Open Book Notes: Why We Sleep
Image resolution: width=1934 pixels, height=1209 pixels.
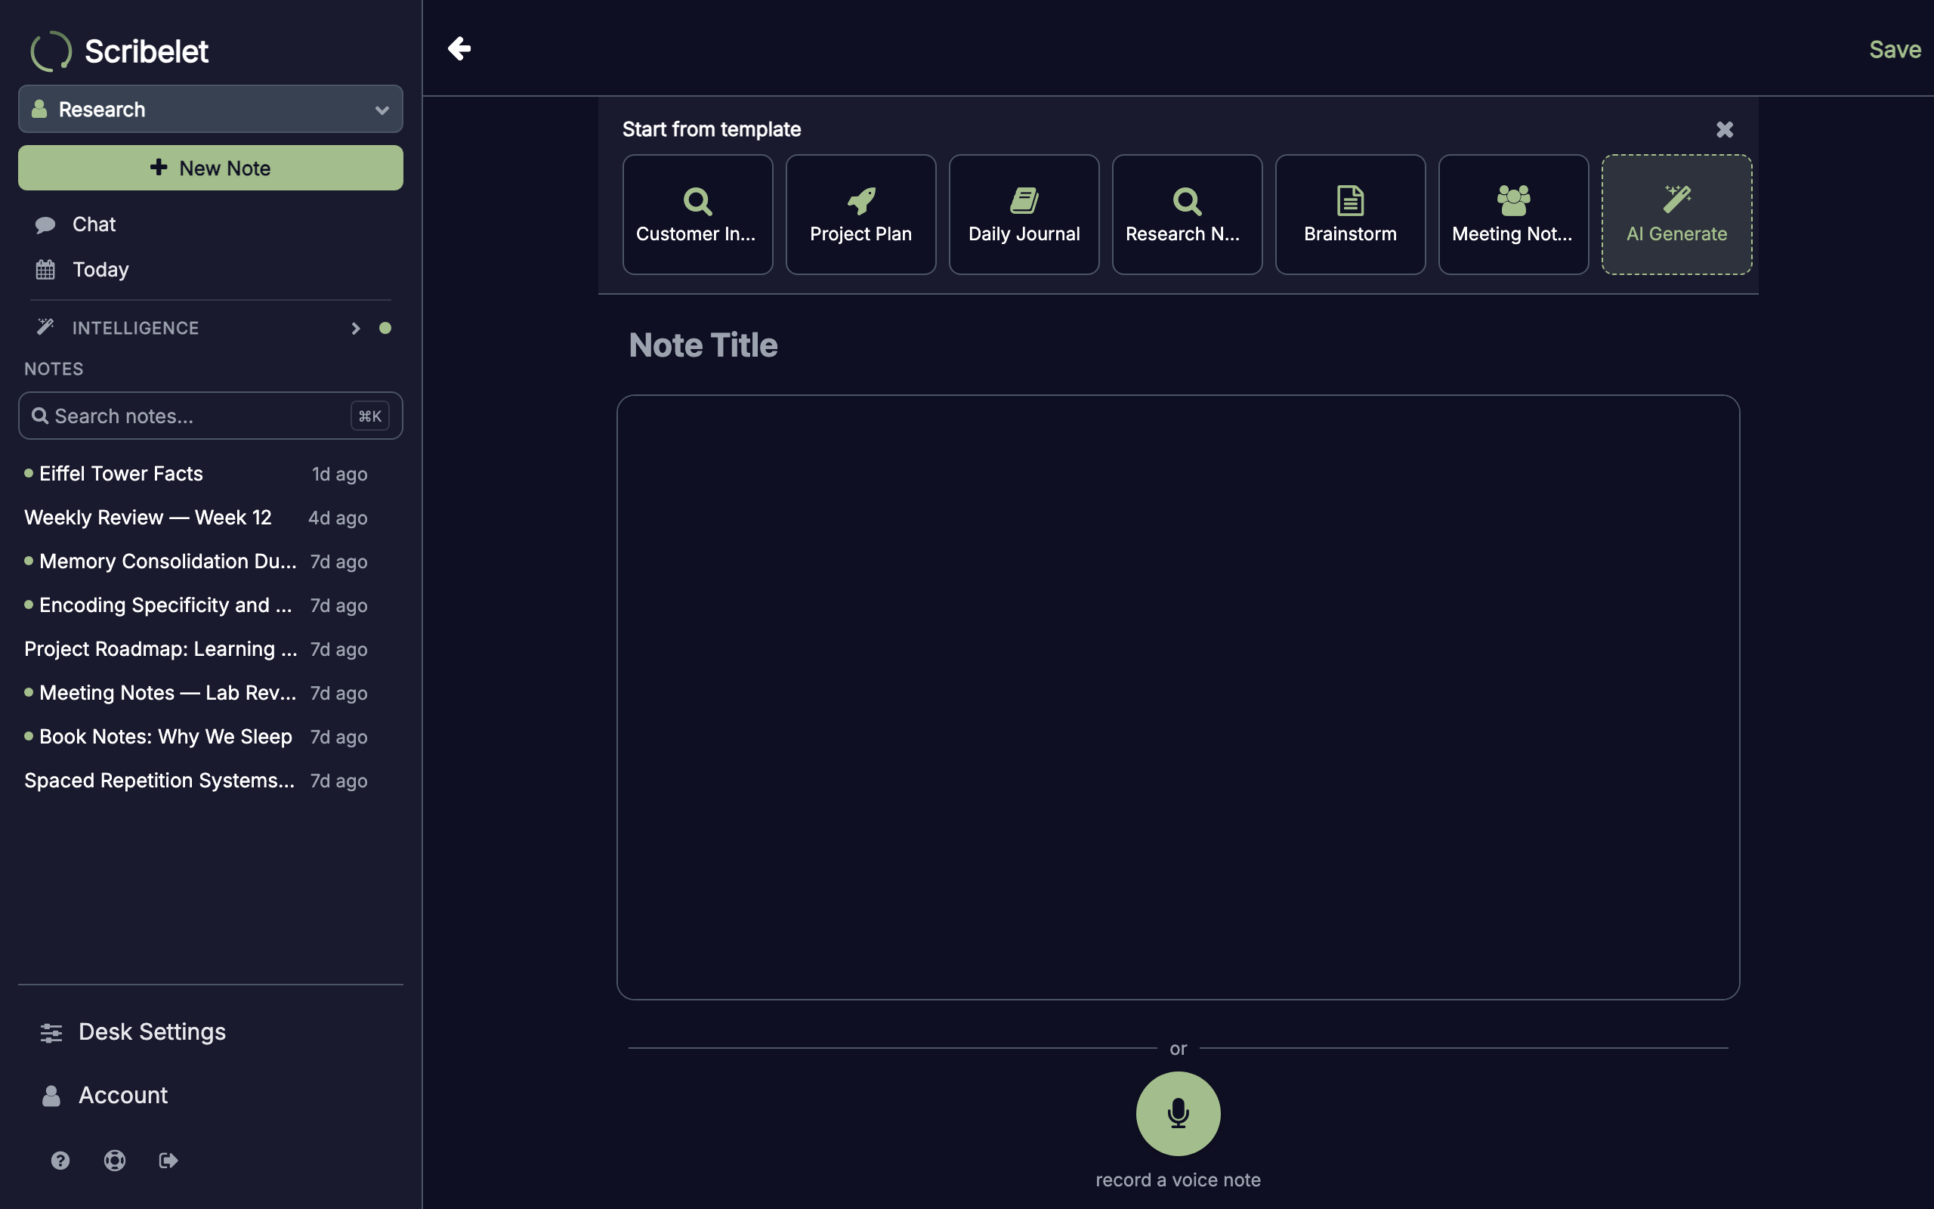click(x=196, y=737)
